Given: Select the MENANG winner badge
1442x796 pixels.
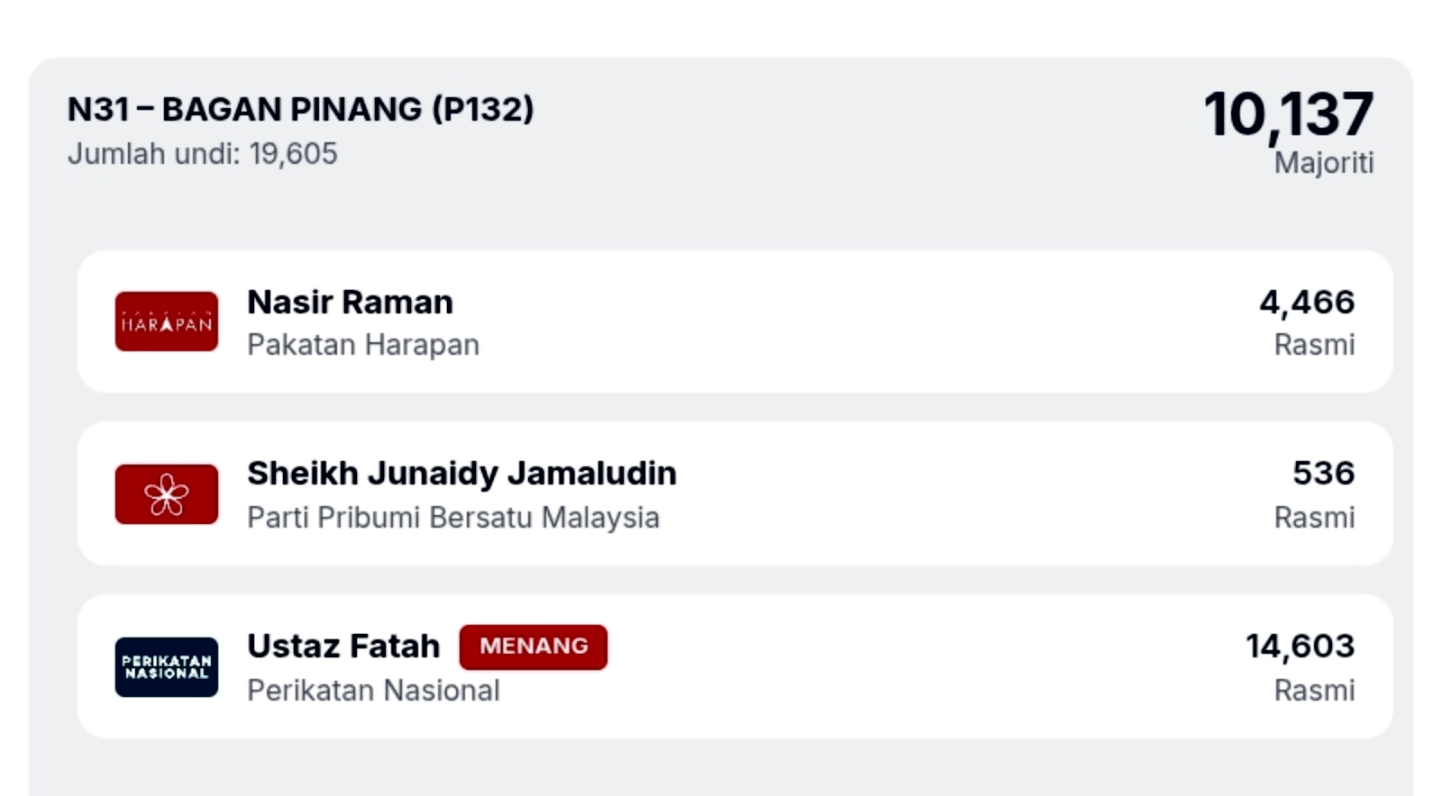Looking at the screenshot, I should pyautogui.click(x=534, y=647).
